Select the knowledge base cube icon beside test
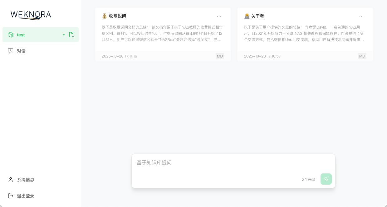The height and width of the screenshot is (207, 387). pos(11,35)
